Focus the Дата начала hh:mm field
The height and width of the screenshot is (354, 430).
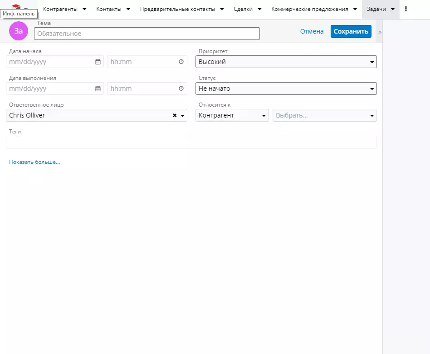tap(147, 62)
